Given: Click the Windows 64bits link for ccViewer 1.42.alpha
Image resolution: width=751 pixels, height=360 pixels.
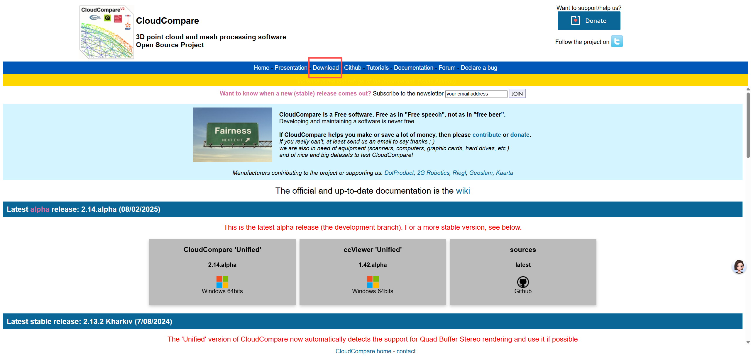Looking at the screenshot, I should [373, 291].
